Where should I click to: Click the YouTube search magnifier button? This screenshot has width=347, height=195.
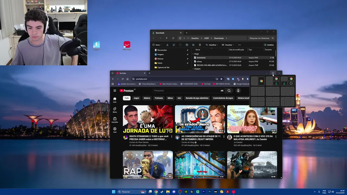point(229,91)
